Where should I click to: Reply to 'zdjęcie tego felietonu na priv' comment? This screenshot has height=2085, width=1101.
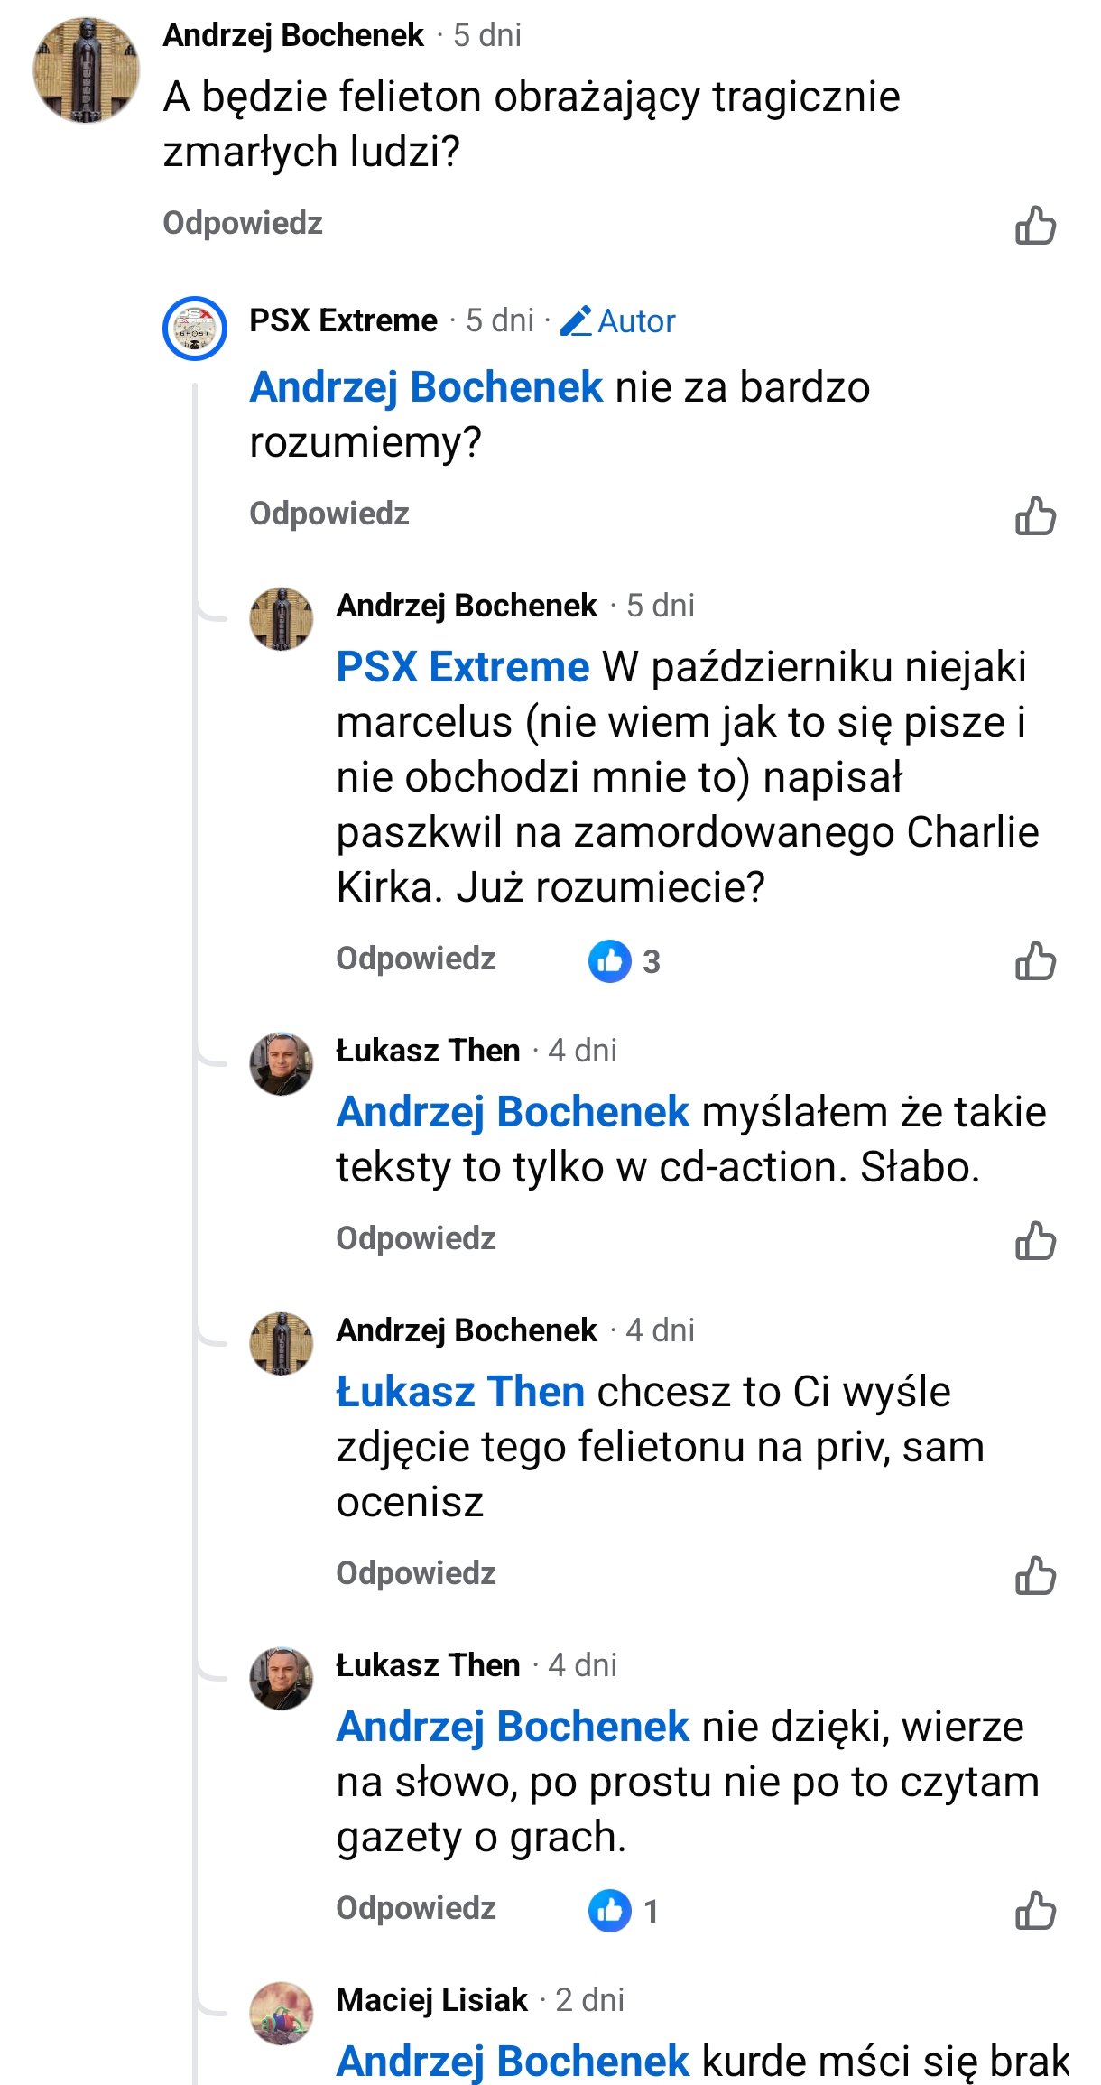coord(415,1573)
